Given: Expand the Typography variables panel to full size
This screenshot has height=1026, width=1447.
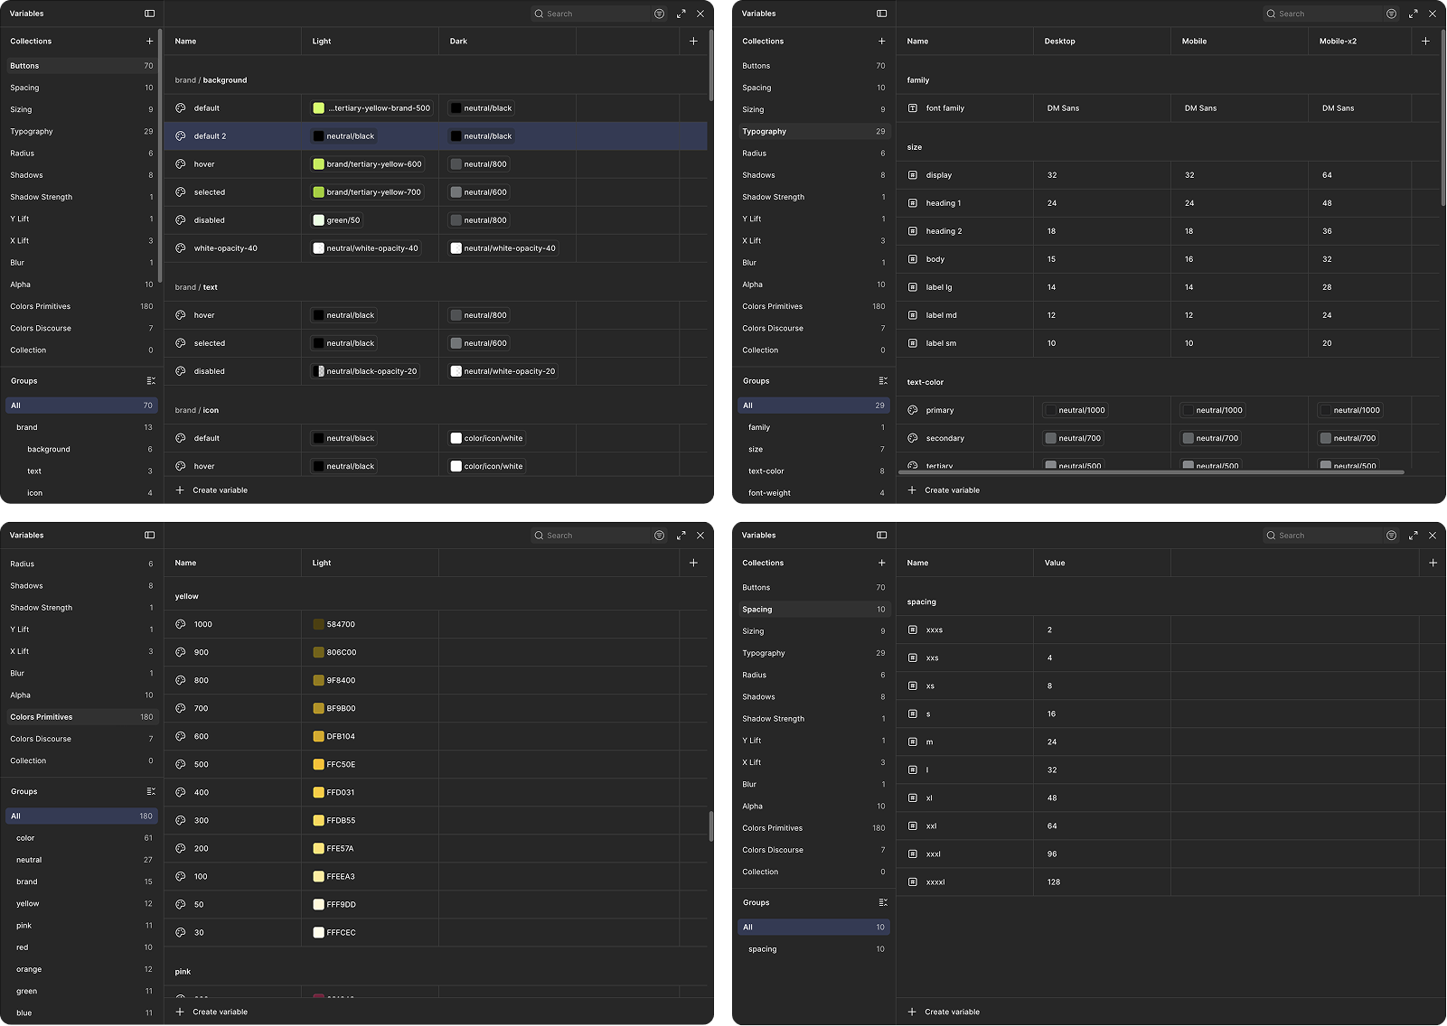Looking at the screenshot, I should 1413,14.
